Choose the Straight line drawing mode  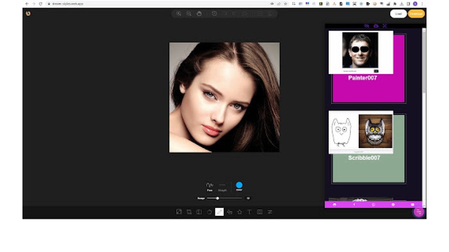(x=222, y=187)
